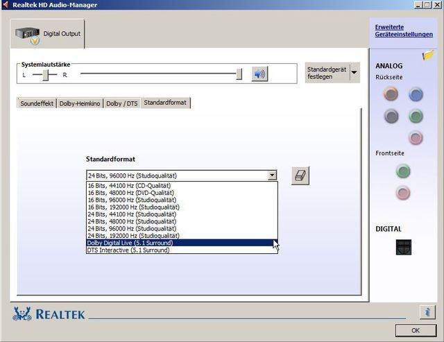Screen dimensions: 444x342
Task: Click the title bar app icon
Action: [x=6, y=5]
